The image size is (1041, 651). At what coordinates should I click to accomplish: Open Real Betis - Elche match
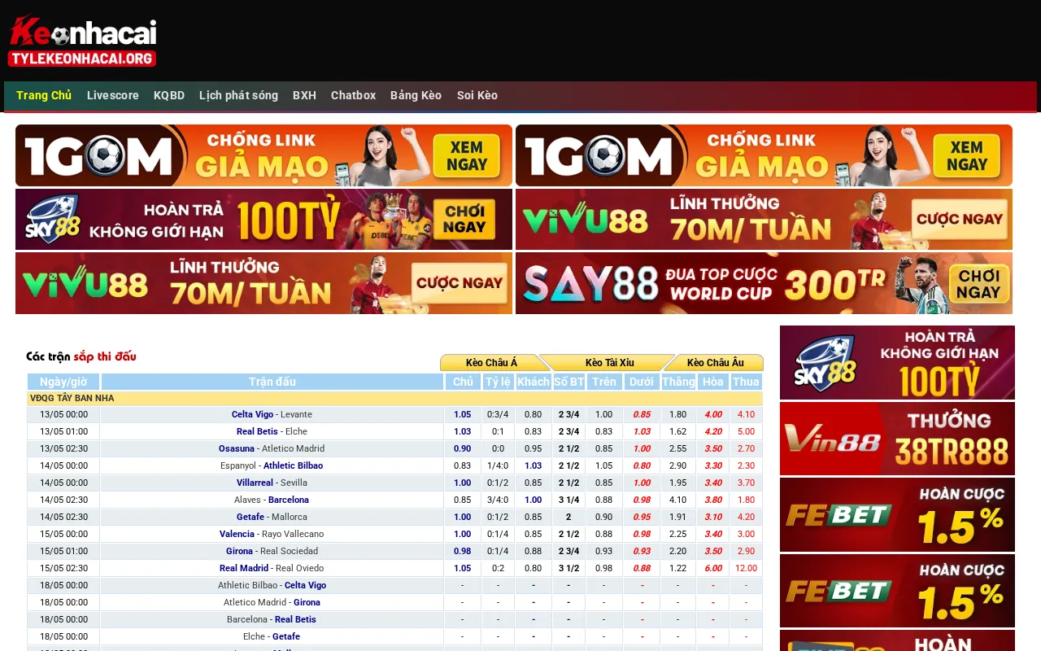coord(272,431)
